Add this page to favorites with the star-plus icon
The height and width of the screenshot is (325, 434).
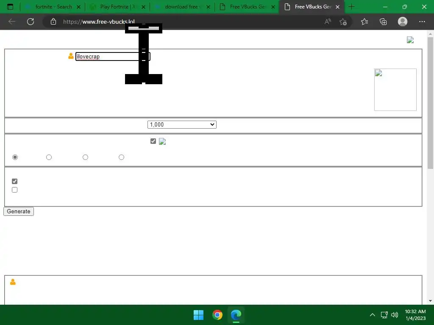[x=343, y=22]
